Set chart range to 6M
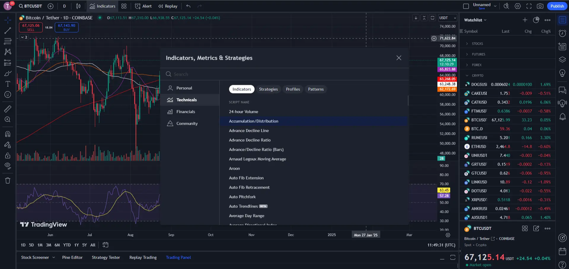 coord(57,245)
